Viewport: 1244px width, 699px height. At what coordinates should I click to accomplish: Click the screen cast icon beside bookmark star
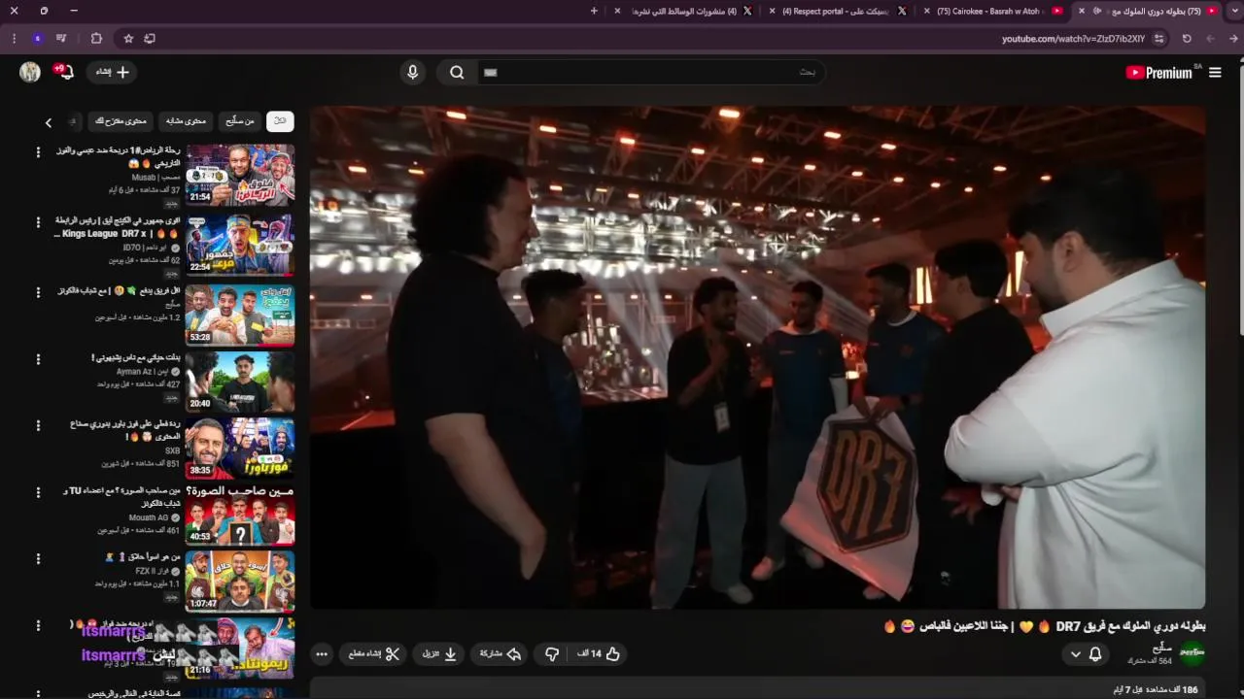pyautogui.click(x=150, y=39)
